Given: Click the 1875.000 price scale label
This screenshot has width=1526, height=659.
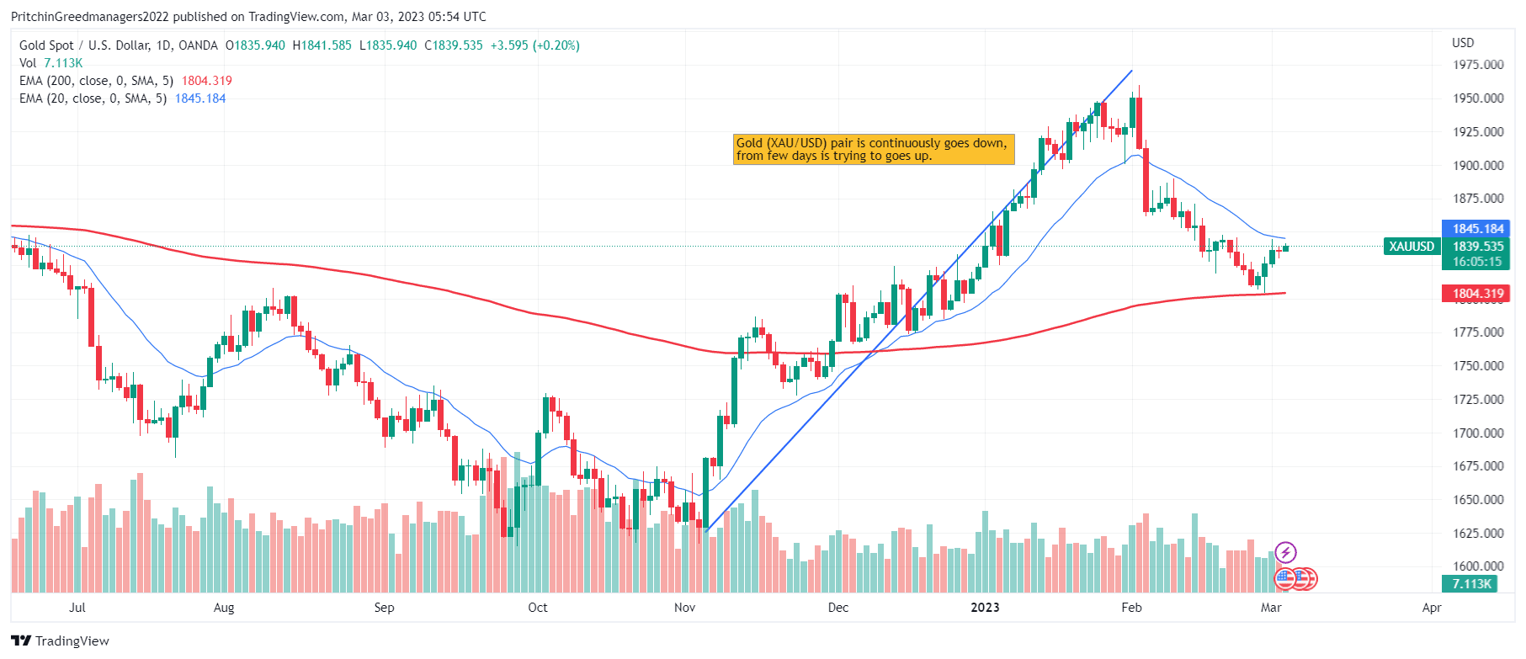Looking at the screenshot, I should pos(1478,199).
